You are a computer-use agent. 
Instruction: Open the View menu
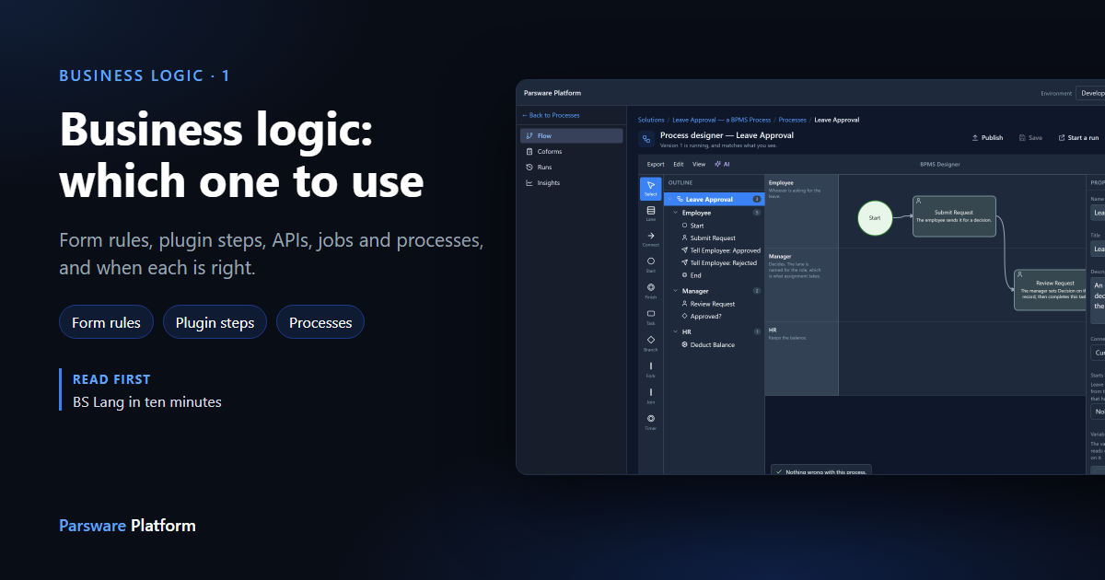(699, 164)
